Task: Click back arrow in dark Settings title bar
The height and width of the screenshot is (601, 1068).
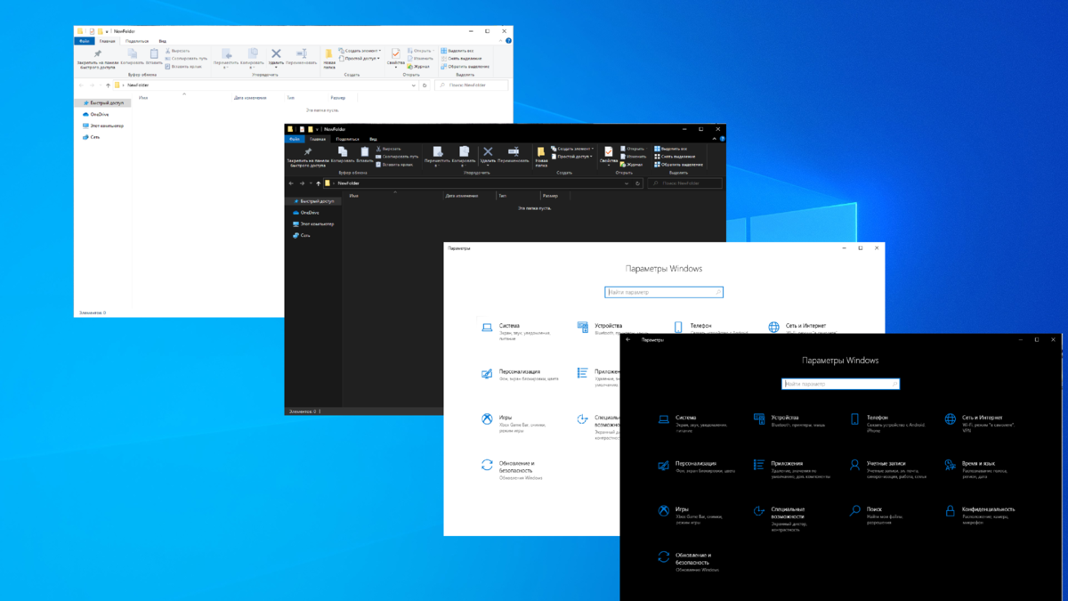Action: tap(628, 339)
